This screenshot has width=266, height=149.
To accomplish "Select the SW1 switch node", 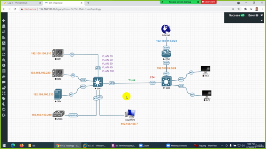I will tap(98, 82).
